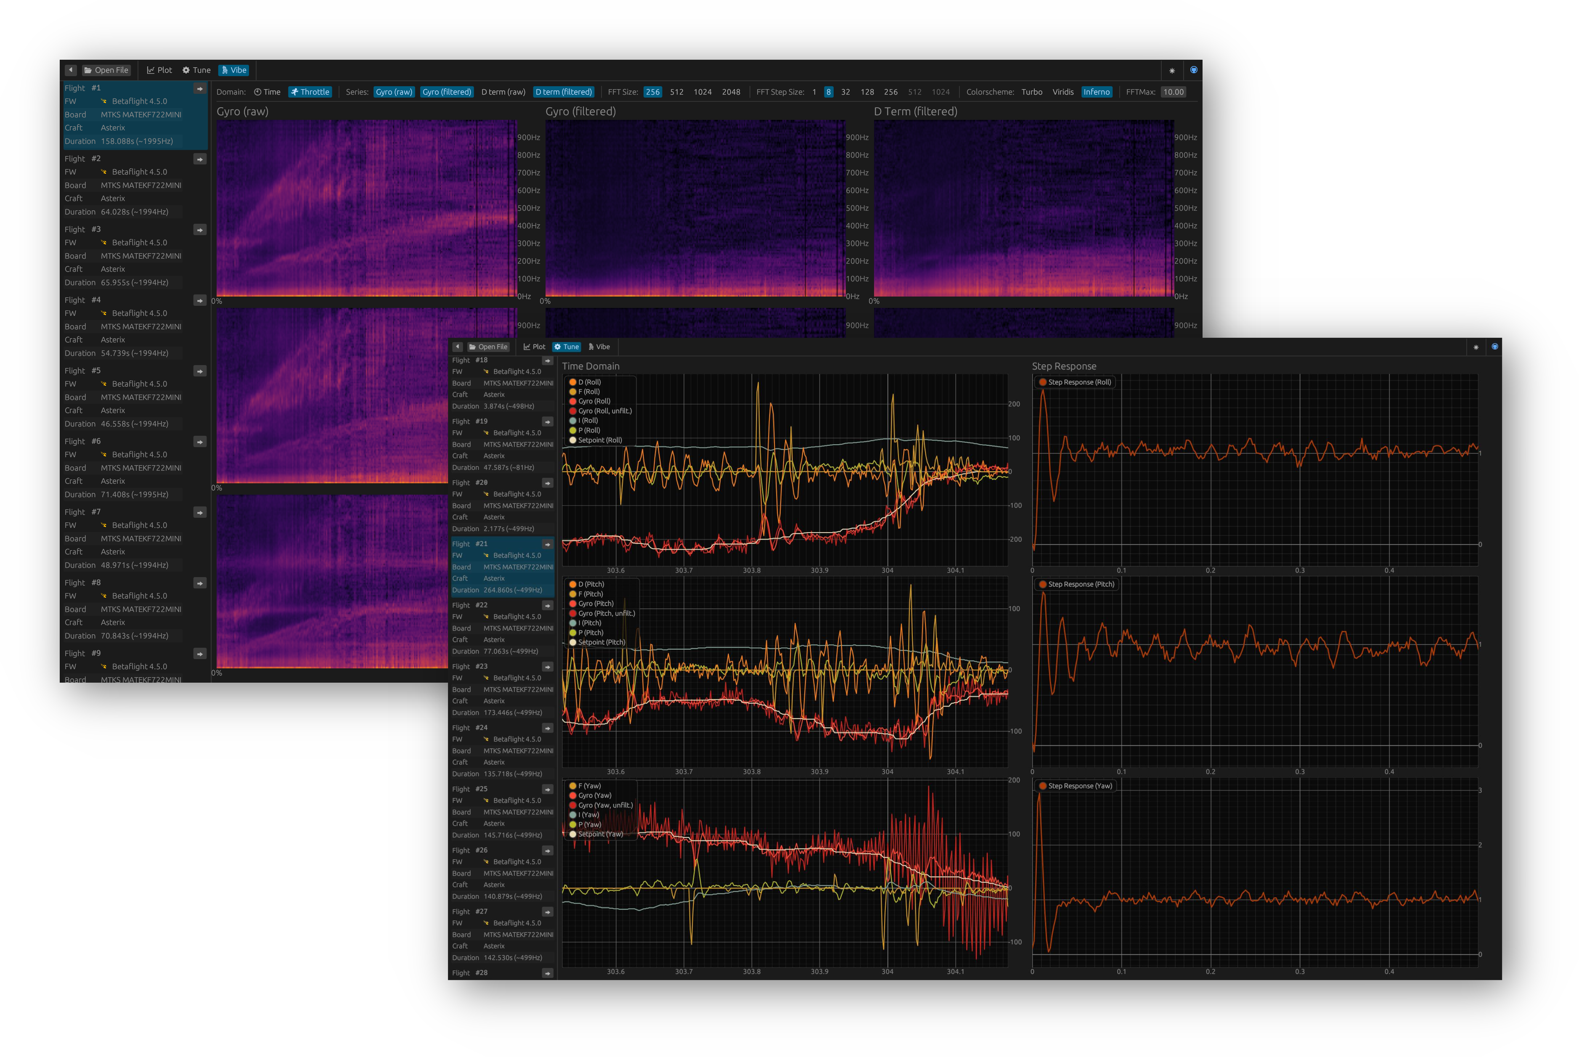The height and width of the screenshot is (1057, 1579).
Task: Open the Tune tab with gear icon
Action: click(196, 70)
